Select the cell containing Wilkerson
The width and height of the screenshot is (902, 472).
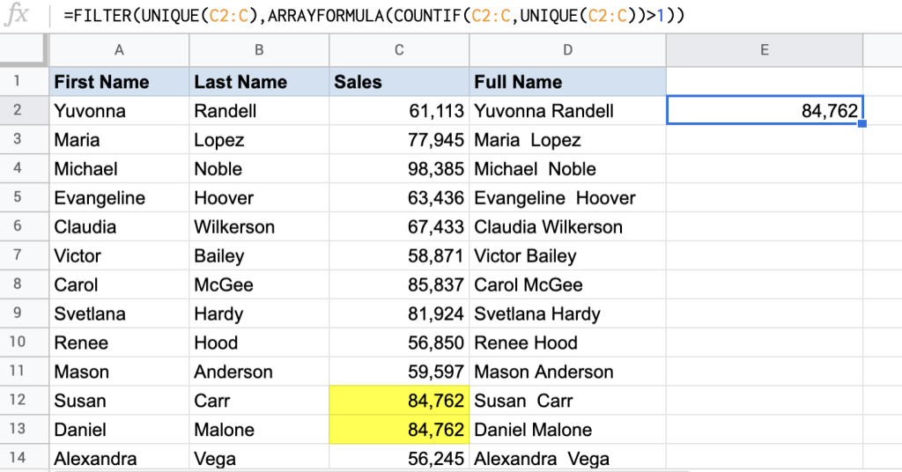point(259,227)
